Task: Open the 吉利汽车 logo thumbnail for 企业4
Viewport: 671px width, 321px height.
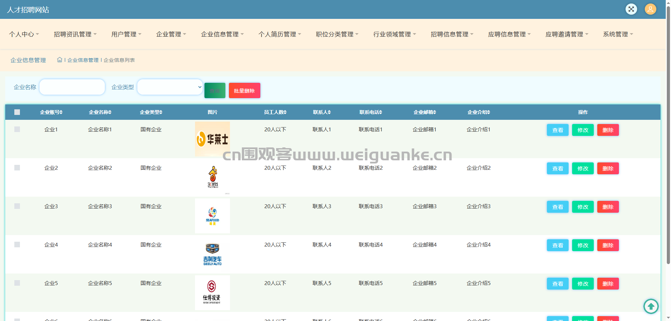Action: [x=212, y=254]
